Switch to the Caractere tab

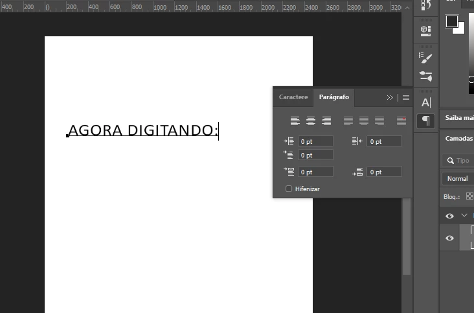point(293,97)
